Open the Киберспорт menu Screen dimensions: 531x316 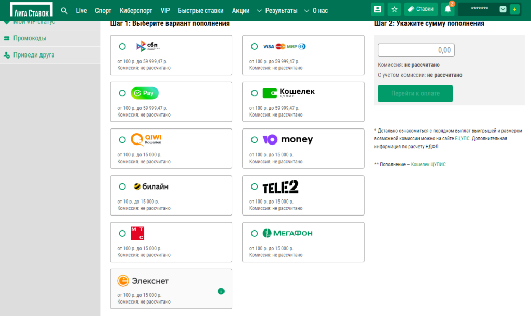(x=136, y=11)
